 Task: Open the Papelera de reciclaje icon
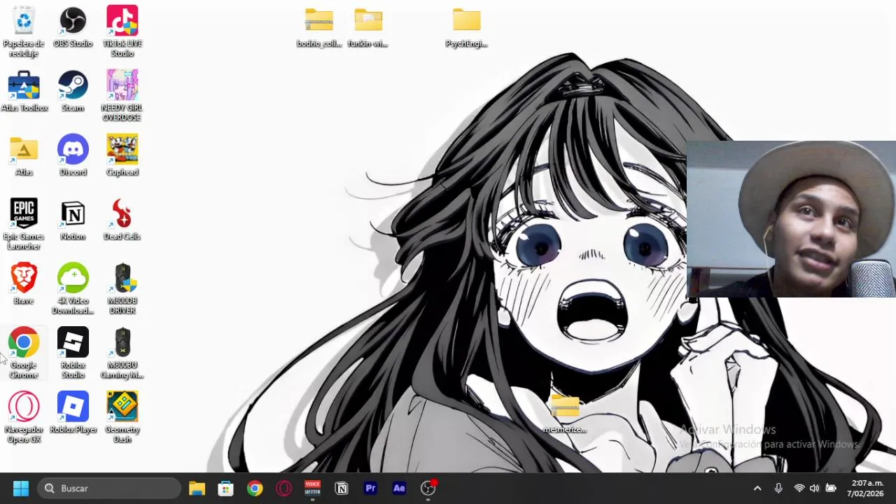pos(24,31)
